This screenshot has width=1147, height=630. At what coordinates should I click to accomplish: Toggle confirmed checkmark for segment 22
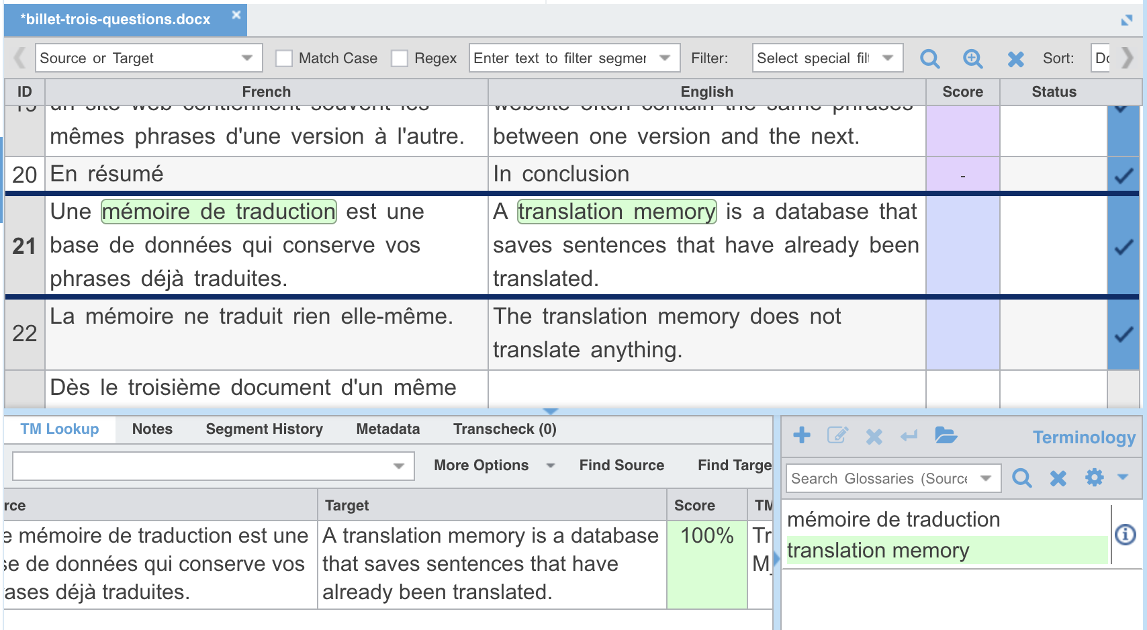[1124, 334]
